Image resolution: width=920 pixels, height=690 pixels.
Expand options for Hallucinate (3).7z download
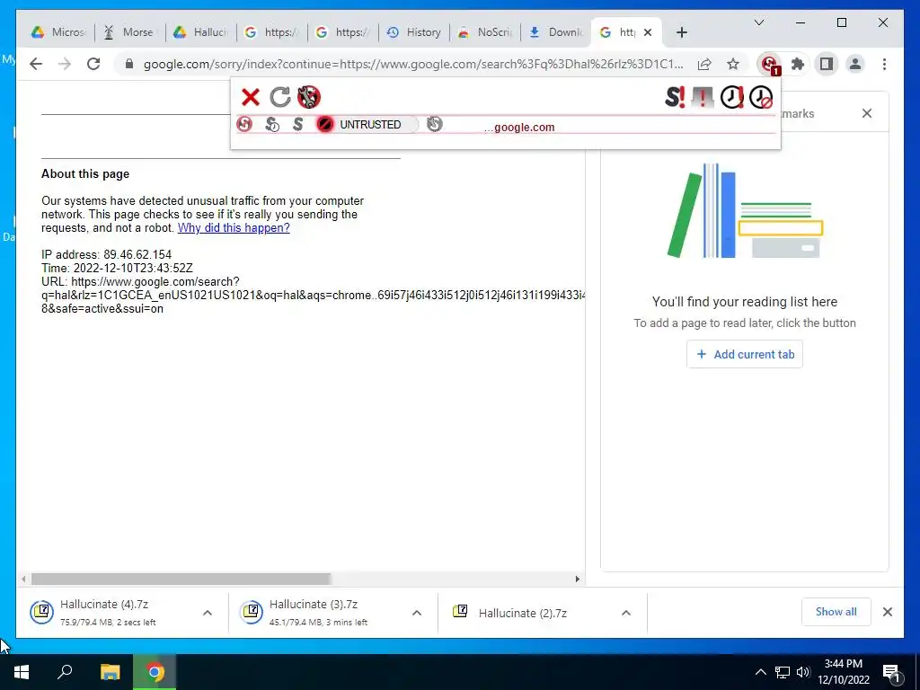pos(417,613)
